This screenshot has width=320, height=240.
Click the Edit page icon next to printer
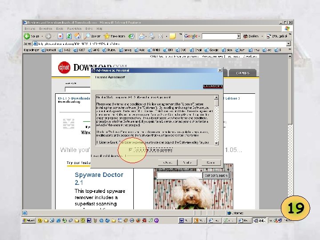tap(160, 36)
